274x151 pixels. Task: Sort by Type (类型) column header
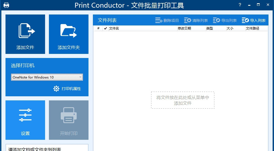[216, 28]
